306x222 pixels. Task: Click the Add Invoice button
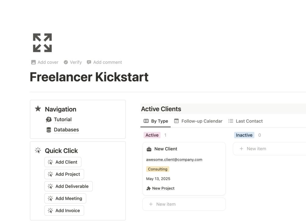64,210
